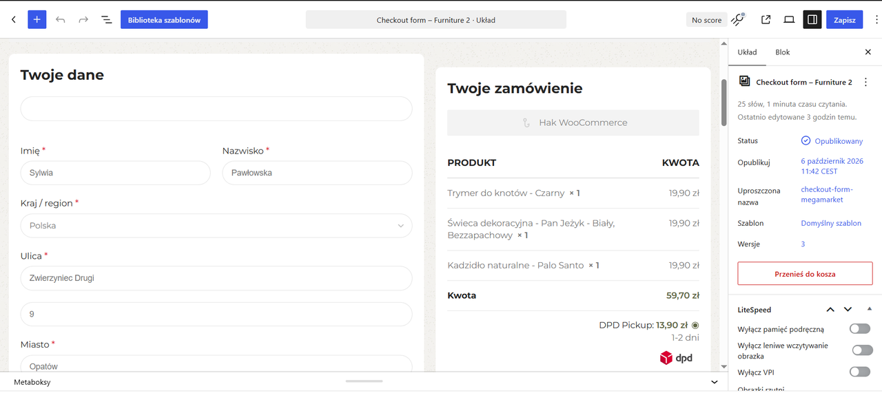
Task: Click the published status check icon
Action: (x=806, y=140)
